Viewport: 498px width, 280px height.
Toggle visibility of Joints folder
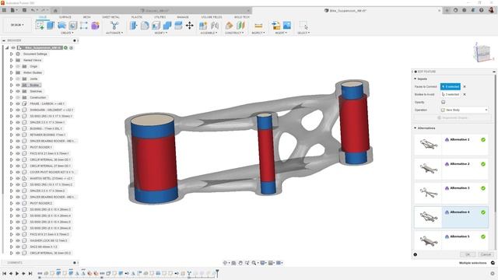[x=18, y=79]
